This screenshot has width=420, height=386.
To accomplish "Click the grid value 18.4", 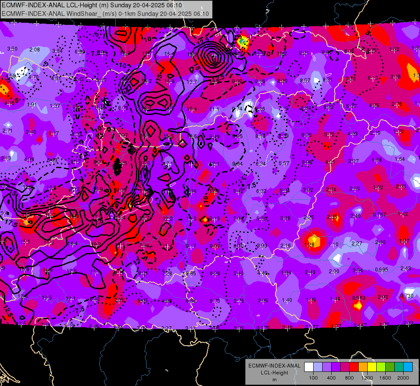I will coord(73,244).
